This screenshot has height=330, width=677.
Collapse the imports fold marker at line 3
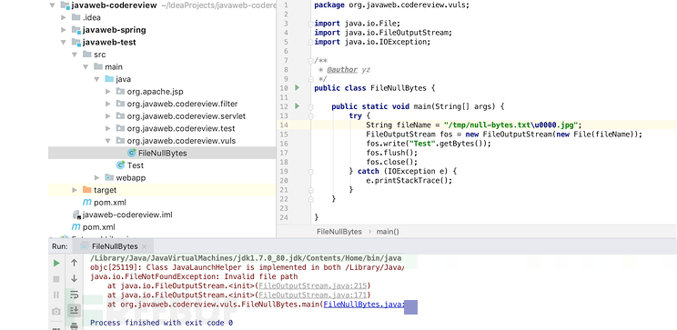[310, 24]
